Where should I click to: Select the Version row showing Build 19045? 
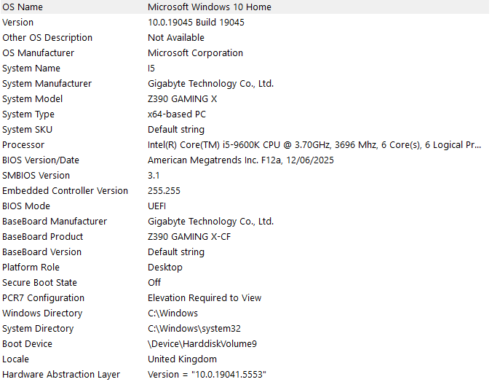pyautogui.click(x=245, y=23)
